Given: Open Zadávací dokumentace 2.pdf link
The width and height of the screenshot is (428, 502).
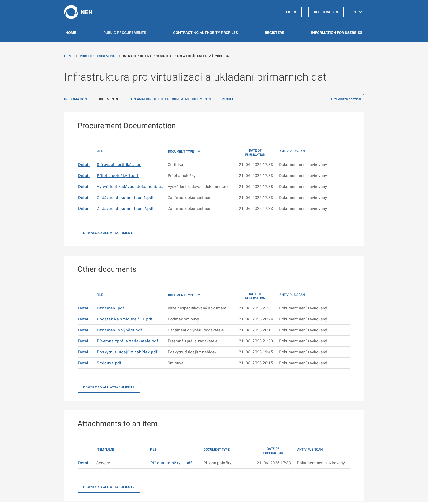Looking at the screenshot, I should click(125, 209).
